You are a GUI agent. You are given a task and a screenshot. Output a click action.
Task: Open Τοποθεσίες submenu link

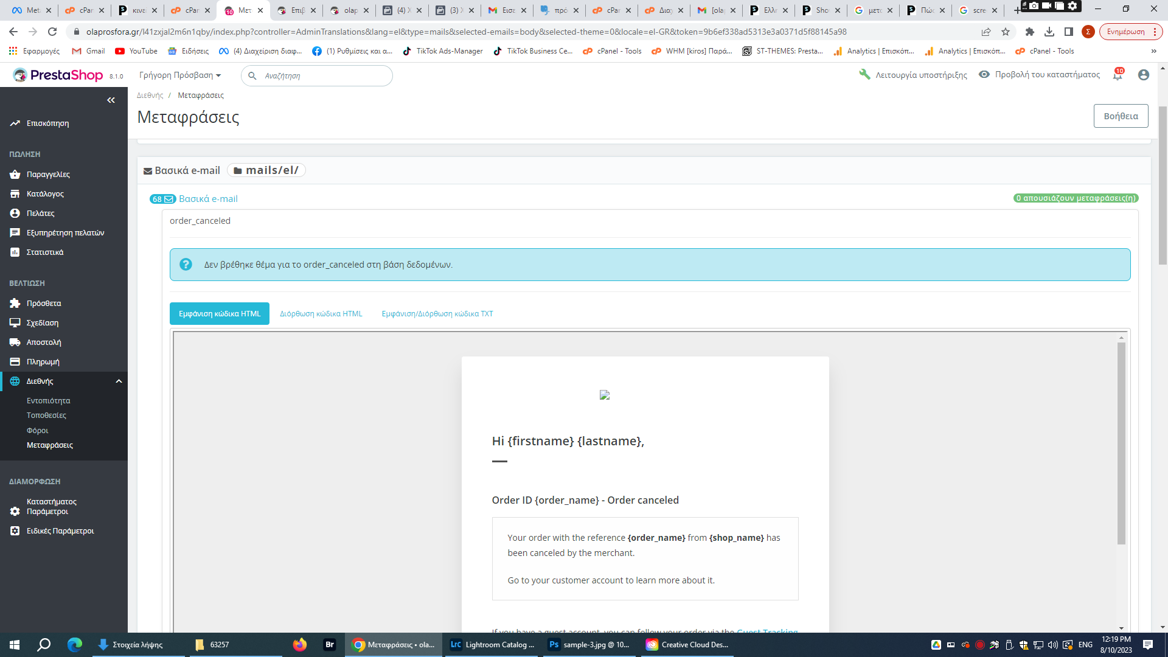(x=46, y=415)
